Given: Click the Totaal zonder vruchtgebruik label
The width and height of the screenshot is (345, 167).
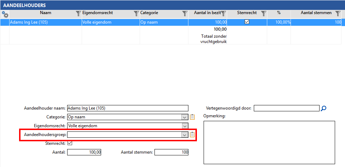Looking at the screenshot, I should pos(214,38).
